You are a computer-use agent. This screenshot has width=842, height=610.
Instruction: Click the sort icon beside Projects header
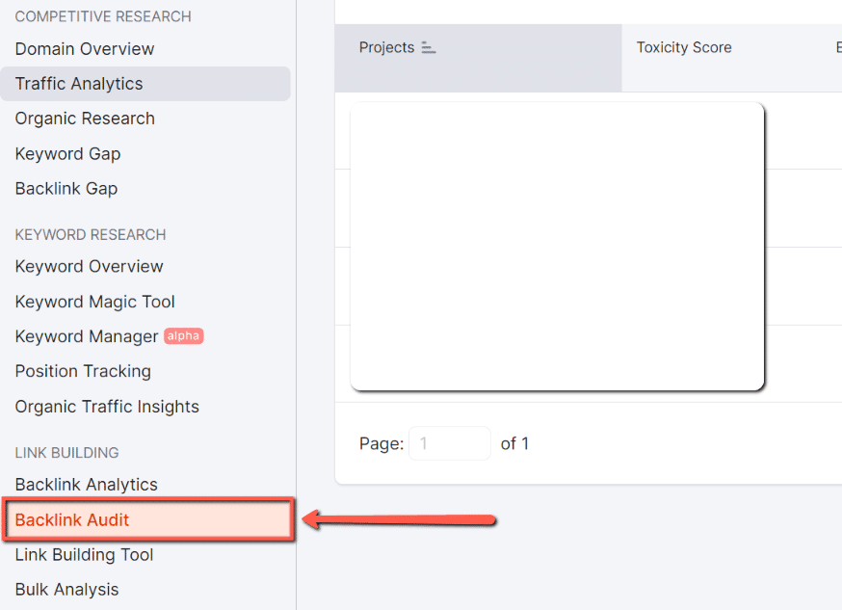click(x=428, y=46)
